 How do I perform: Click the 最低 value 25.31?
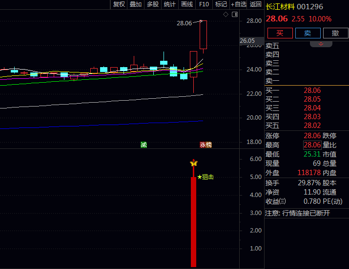[x=312, y=154]
